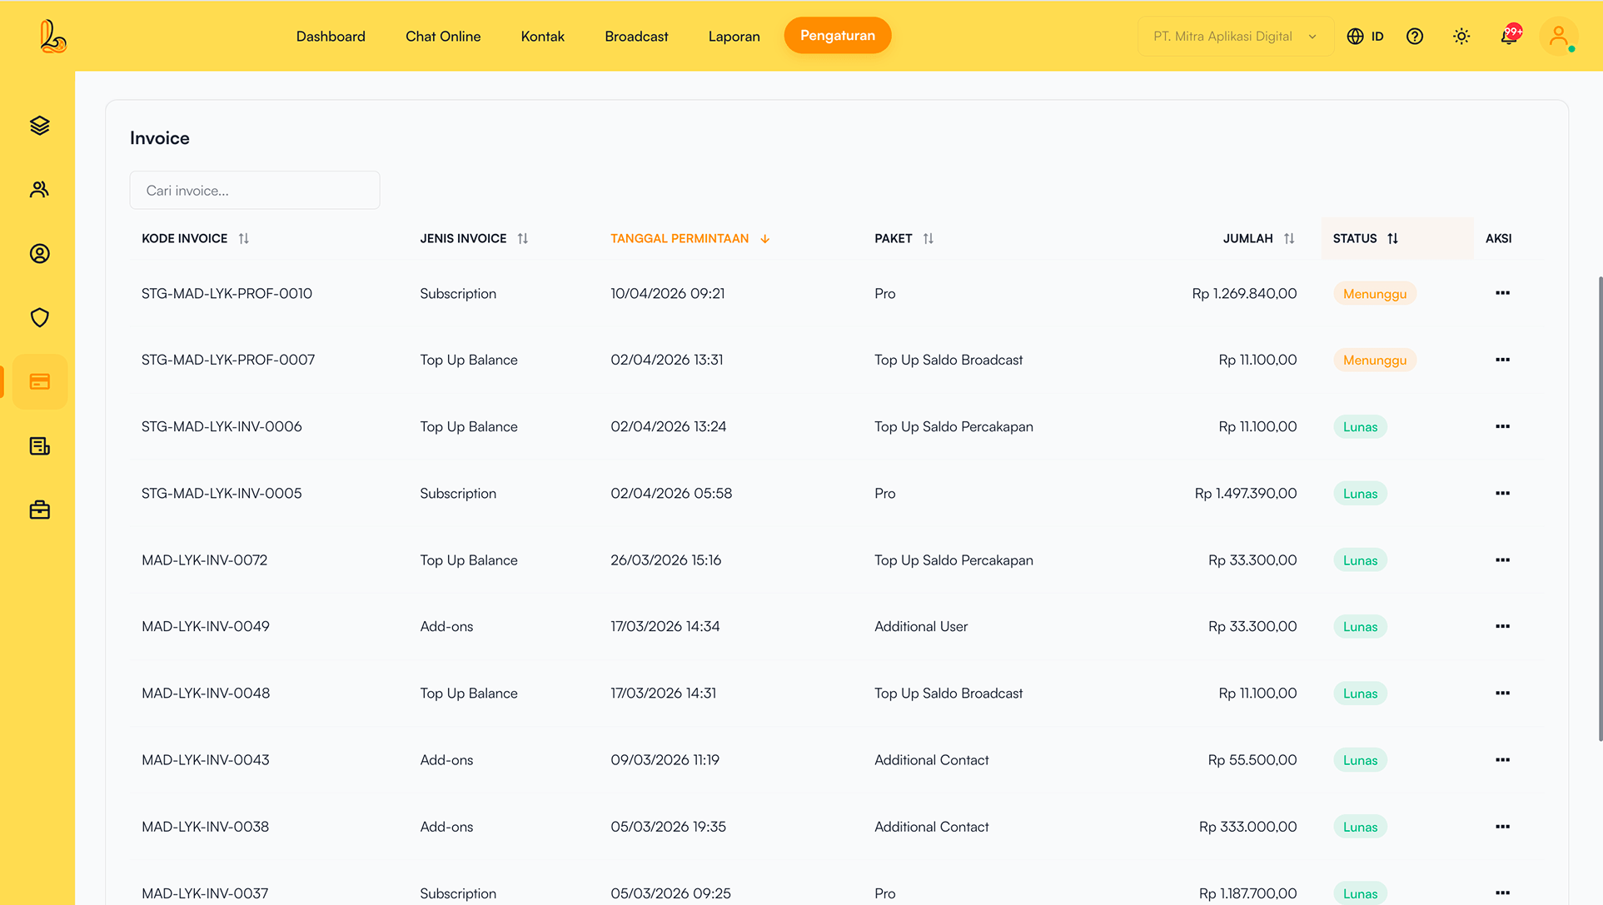Screen dimensions: 1603x905
Task: Open the Laporan menu
Action: coord(734,36)
